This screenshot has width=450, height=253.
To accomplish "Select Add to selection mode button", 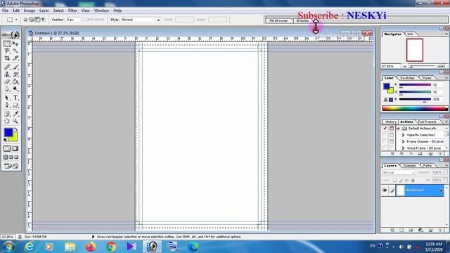I will pos(31,20).
